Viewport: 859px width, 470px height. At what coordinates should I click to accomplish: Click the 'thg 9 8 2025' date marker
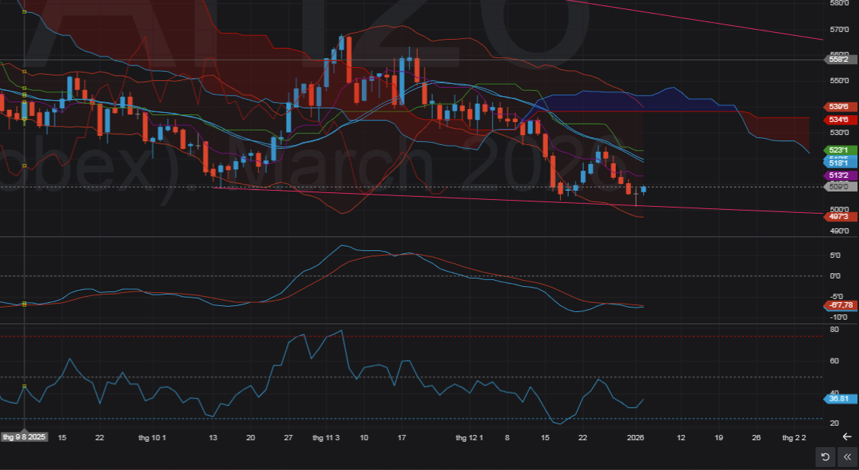(x=24, y=437)
